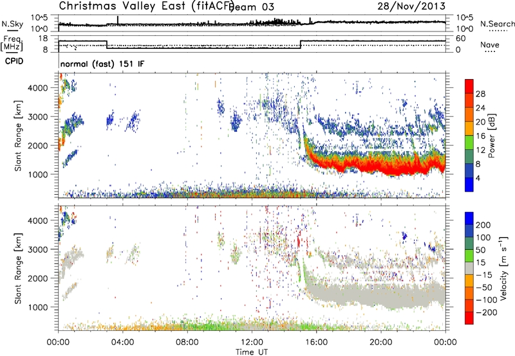This screenshot has width=515, height=356.
Task: Click the 'Time UT' axis label
Action: pyautogui.click(x=252, y=352)
